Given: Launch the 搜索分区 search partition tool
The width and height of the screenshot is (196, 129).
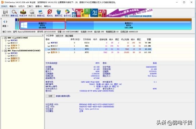Looking at the screenshot, I should coord(14,13).
